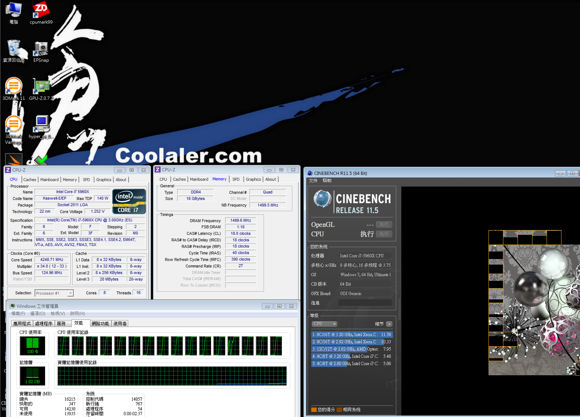Image resolution: width=580 pixels, height=417 pixels.
Task: Open 選項(O) menu in Task Manager
Action: point(38,314)
